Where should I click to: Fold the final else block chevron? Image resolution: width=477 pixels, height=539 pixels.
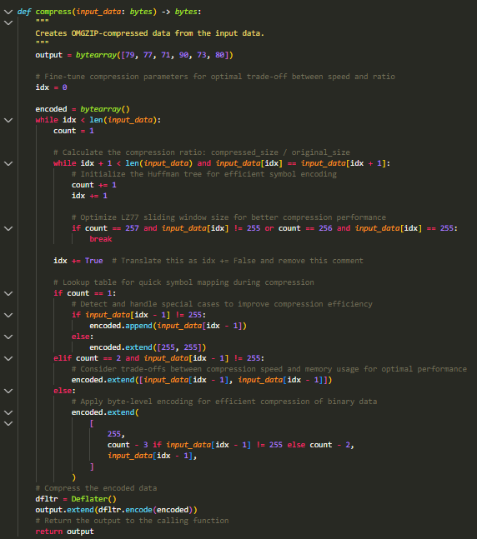pos(8,392)
